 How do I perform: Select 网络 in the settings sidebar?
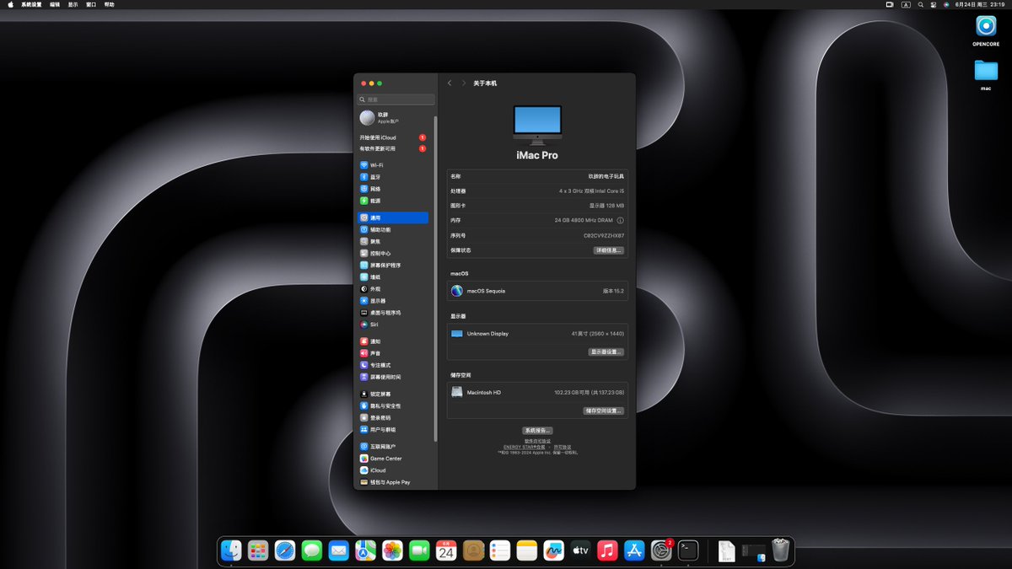393,189
